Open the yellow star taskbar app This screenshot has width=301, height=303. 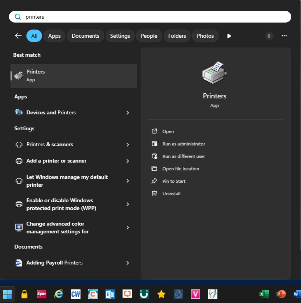(161, 294)
